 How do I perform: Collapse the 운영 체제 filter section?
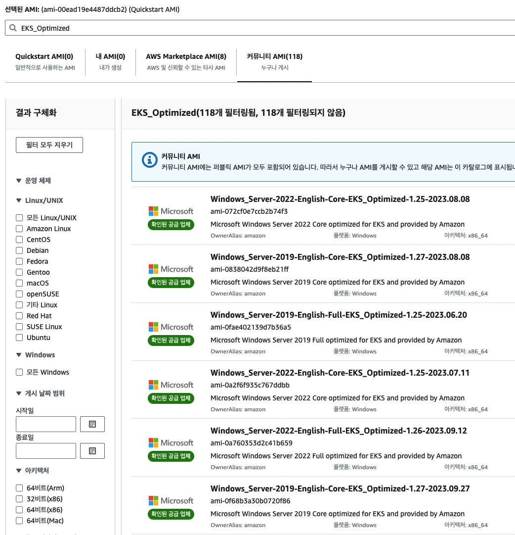(x=19, y=181)
